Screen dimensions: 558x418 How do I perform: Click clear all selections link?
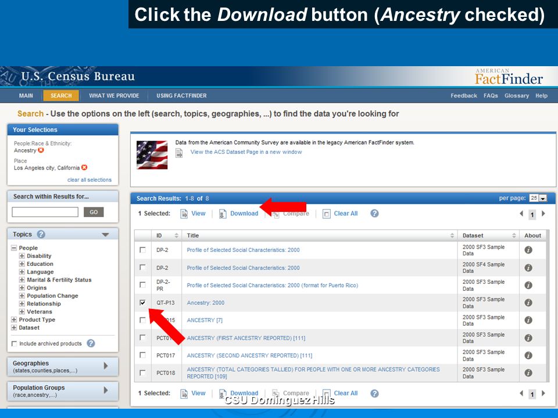pos(90,180)
